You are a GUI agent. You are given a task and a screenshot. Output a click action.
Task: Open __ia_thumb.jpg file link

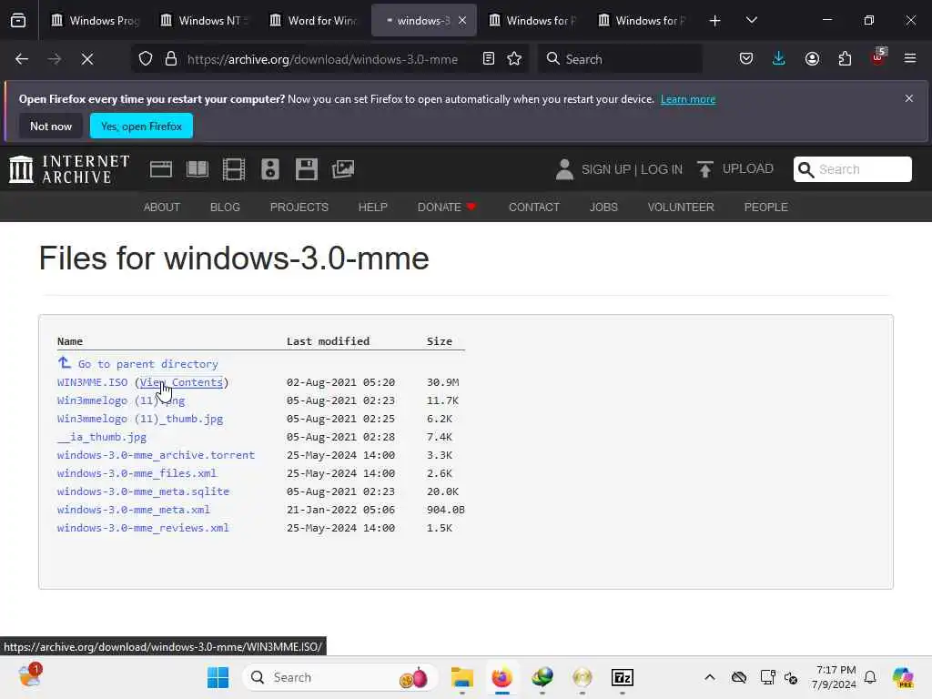tap(102, 437)
